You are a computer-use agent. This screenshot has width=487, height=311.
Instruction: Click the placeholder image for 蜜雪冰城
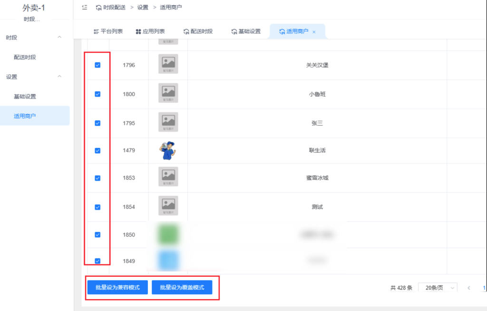168,177
